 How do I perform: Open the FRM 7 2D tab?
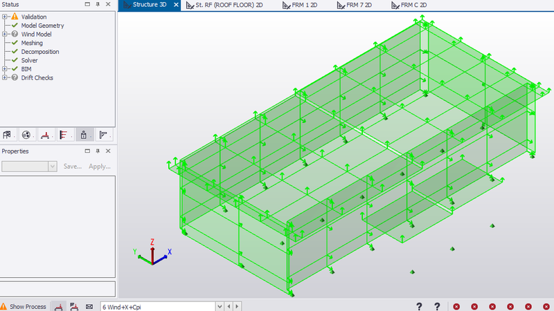[355, 5]
